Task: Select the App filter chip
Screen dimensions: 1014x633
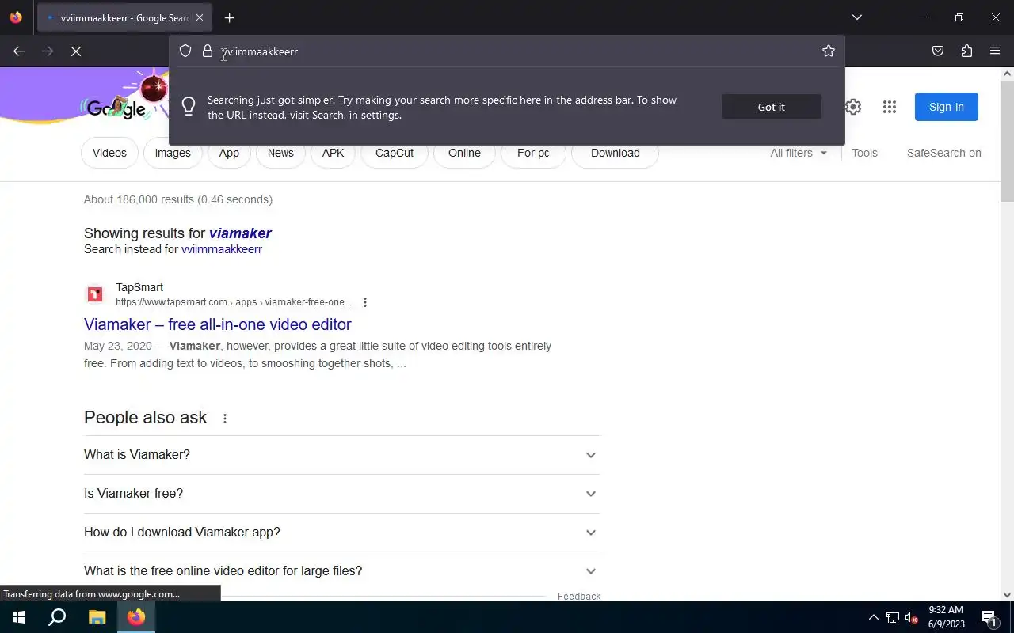Action: pos(229,153)
